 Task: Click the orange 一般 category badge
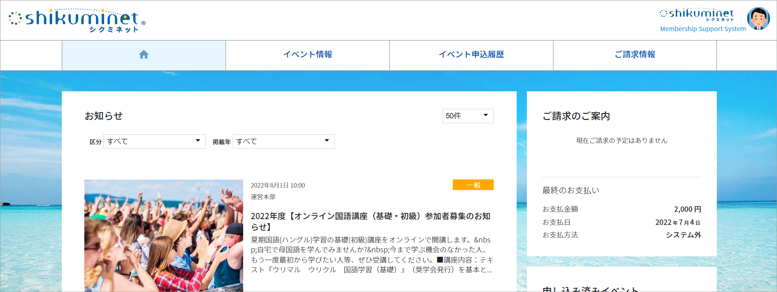tap(473, 185)
